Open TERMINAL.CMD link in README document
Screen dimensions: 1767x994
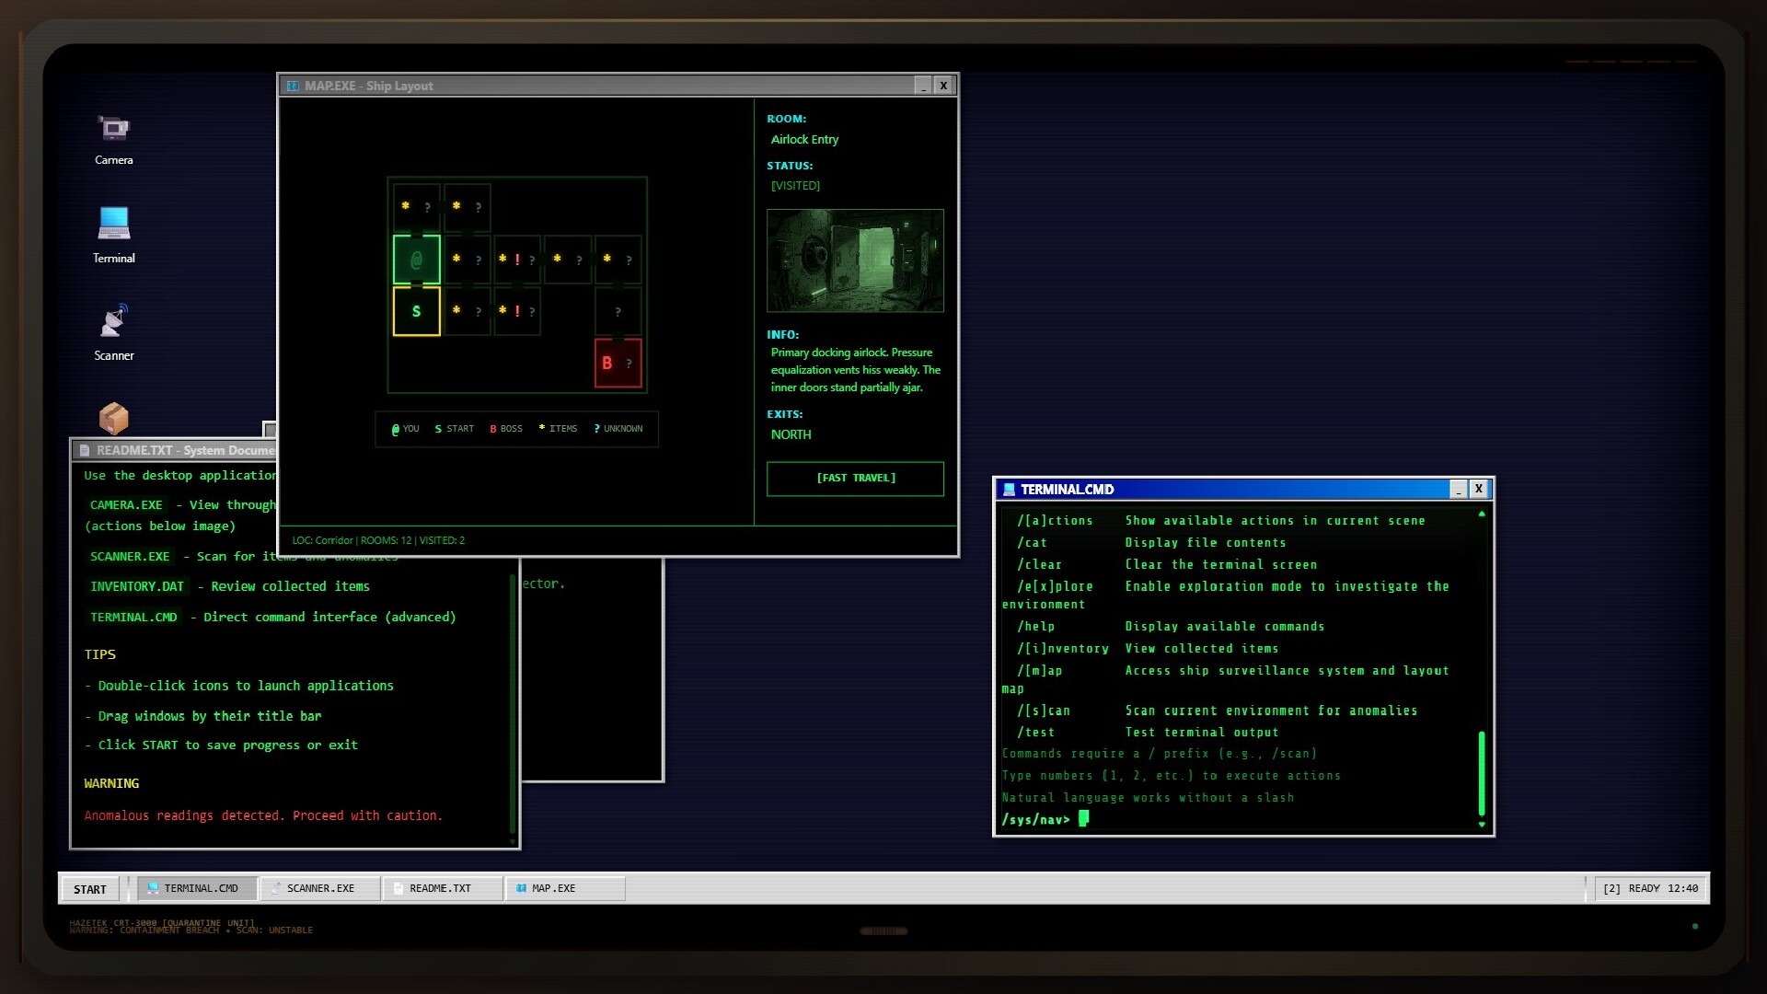point(133,617)
